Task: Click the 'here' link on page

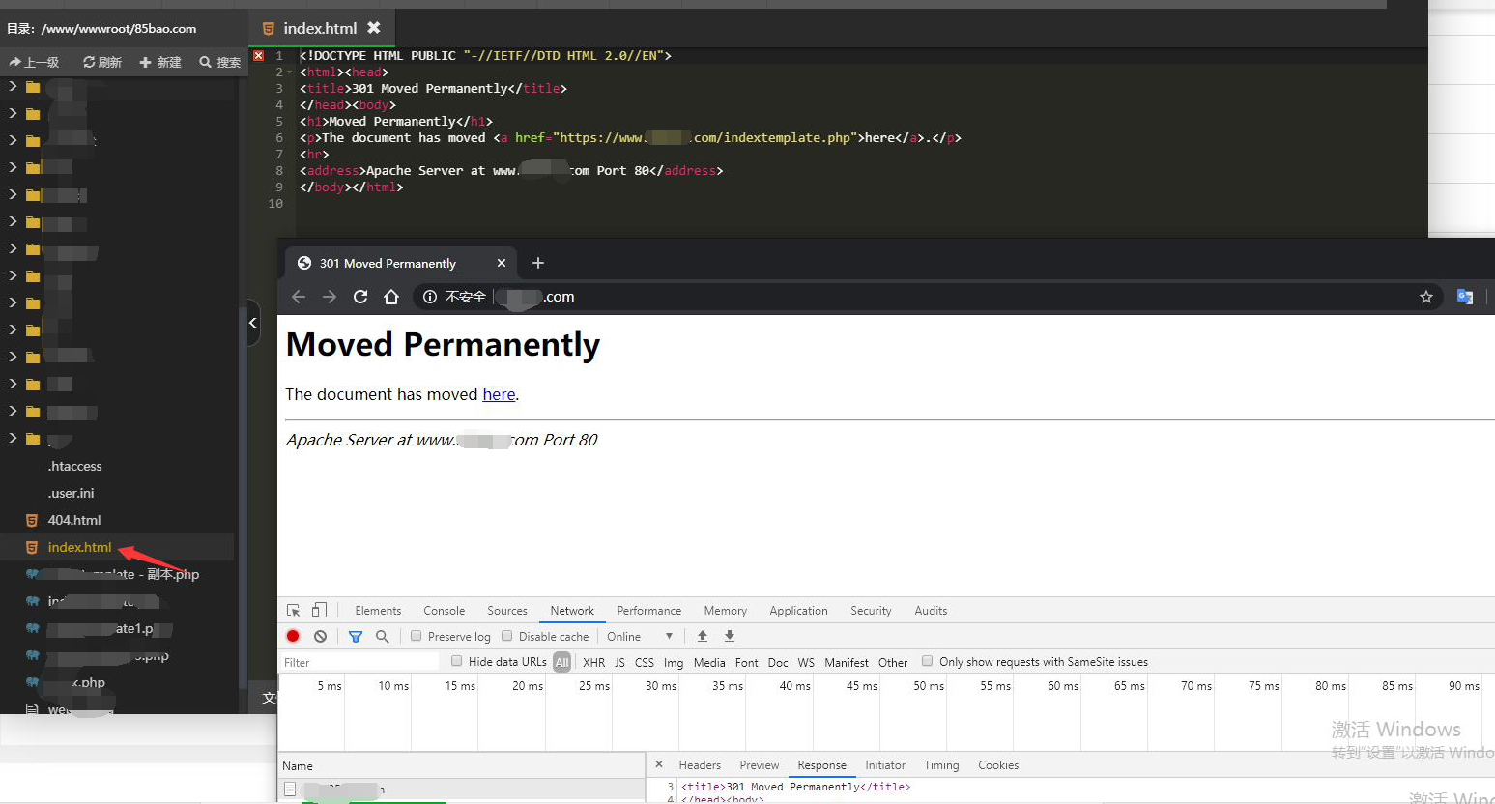Action: pos(499,394)
